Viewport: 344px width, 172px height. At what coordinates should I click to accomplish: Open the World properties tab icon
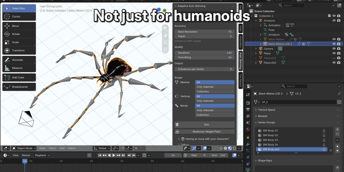pyautogui.click(x=248, y=130)
